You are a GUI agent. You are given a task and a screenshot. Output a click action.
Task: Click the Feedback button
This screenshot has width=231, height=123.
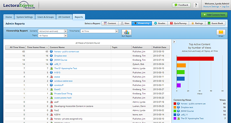coord(181,5)
